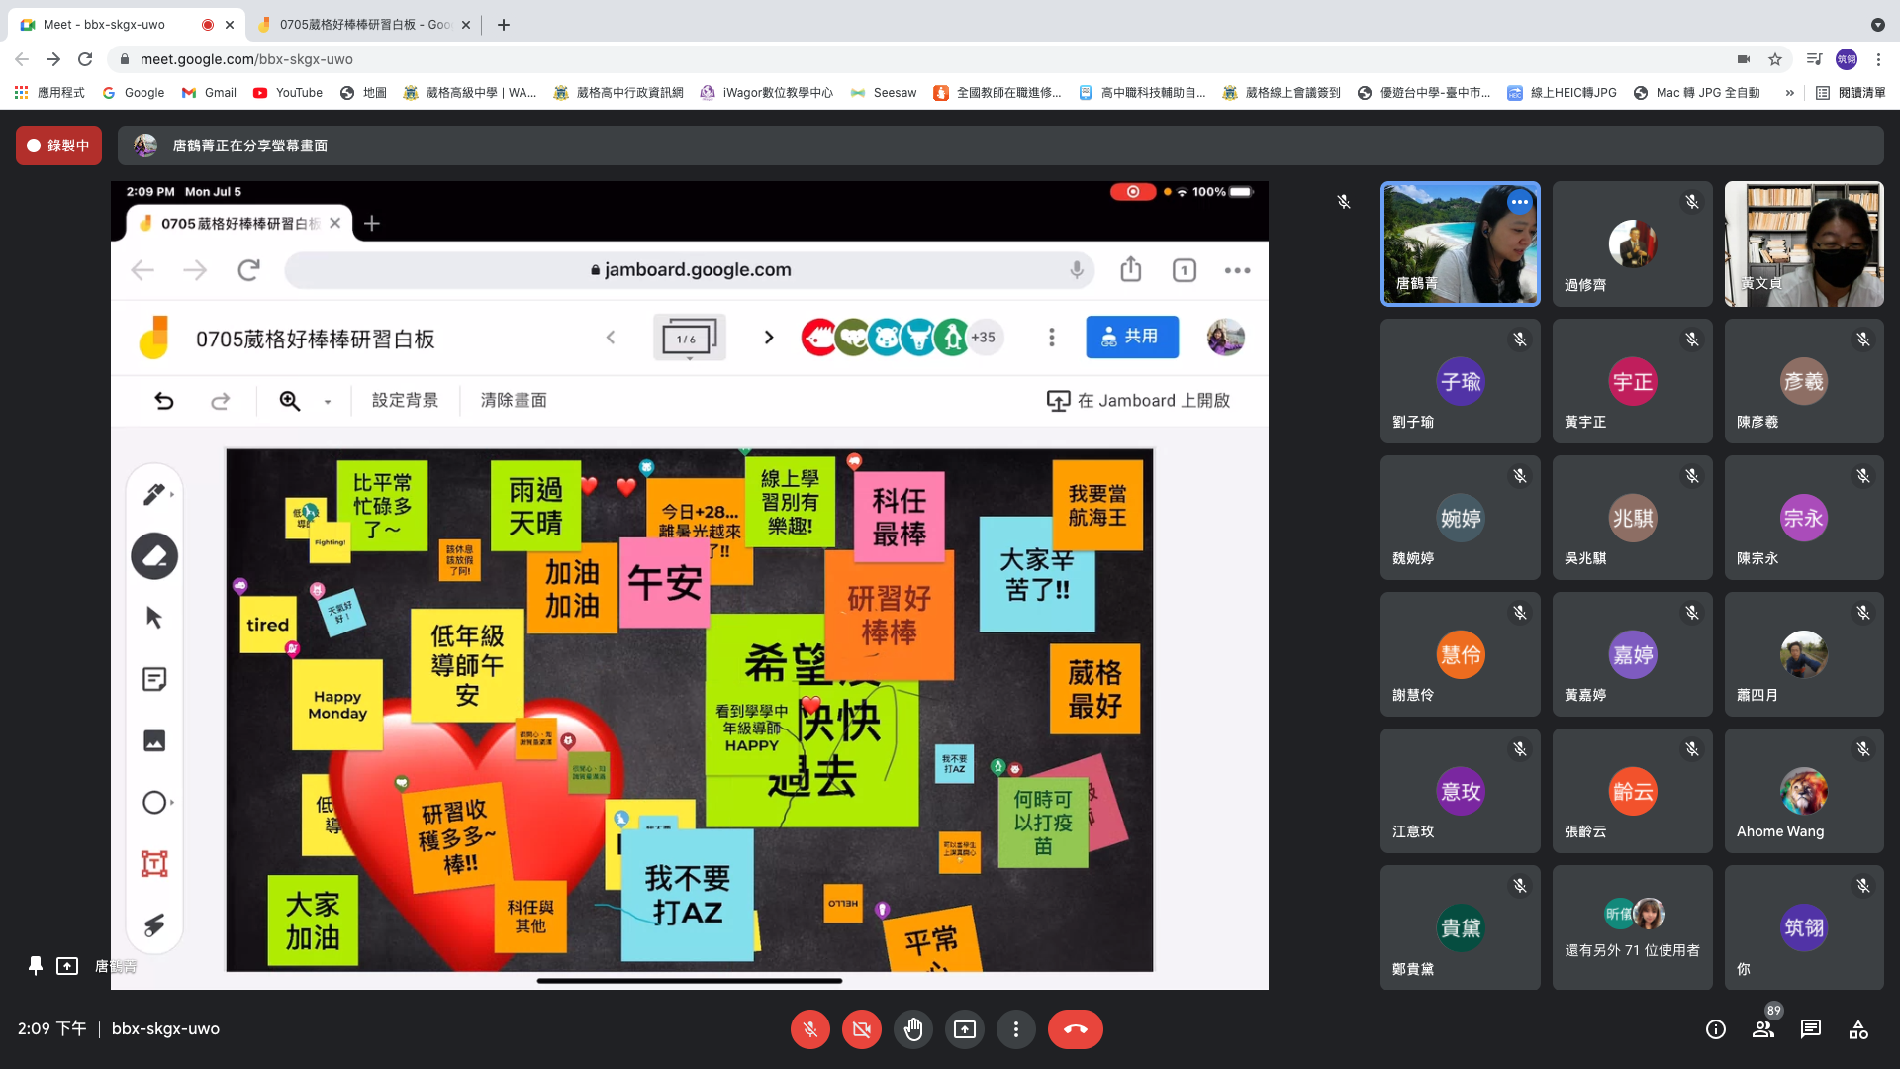Screen dimensions: 1900x1069
Task: Expand the Jamboard zoom dropdown arrow
Action: click(x=328, y=402)
